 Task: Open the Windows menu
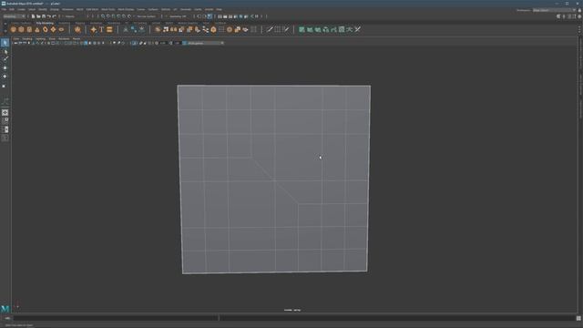tap(67, 9)
